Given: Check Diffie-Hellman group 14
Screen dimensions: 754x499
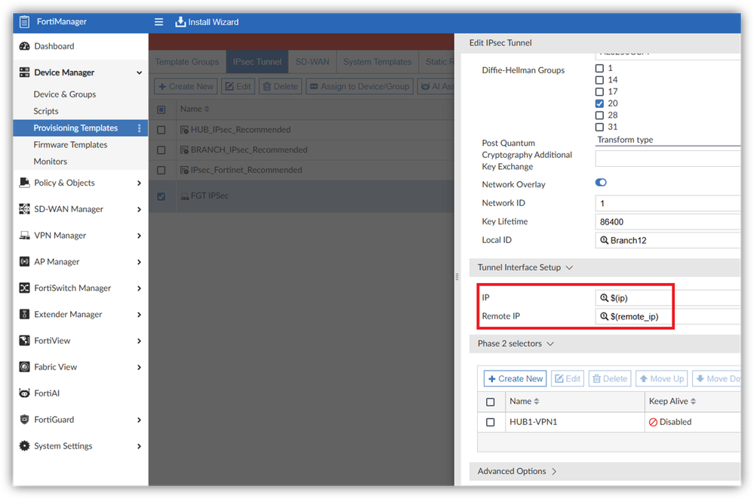Looking at the screenshot, I should (600, 79).
